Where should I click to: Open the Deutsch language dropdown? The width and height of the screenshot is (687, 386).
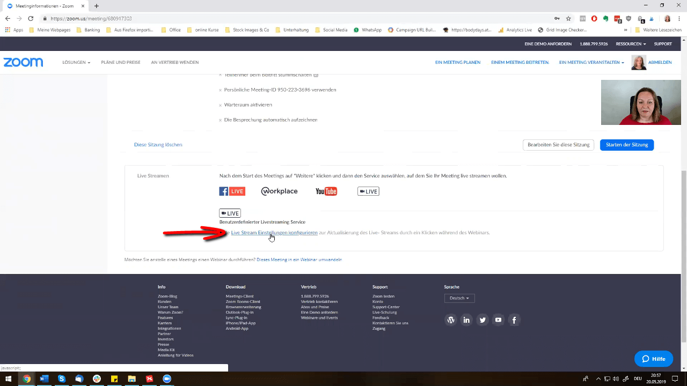[459, 298]
